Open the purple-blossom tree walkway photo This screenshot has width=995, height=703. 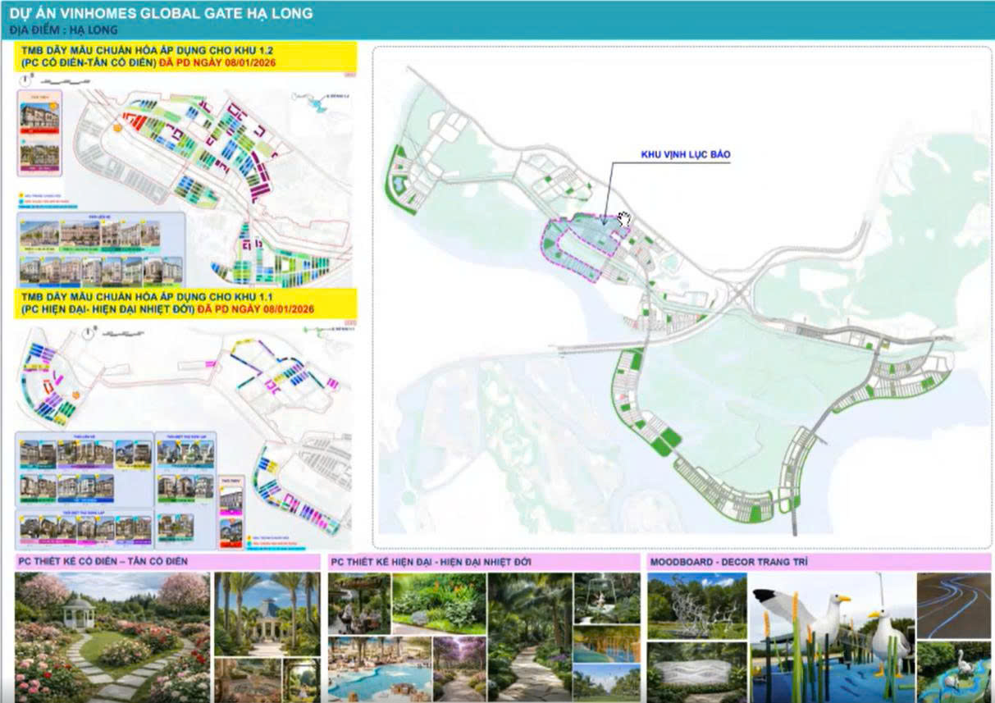459,669
